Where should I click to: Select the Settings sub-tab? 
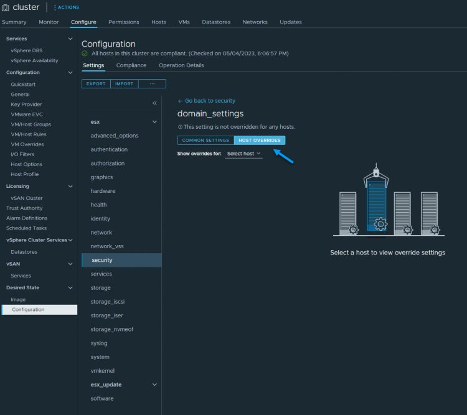(93, 65)
